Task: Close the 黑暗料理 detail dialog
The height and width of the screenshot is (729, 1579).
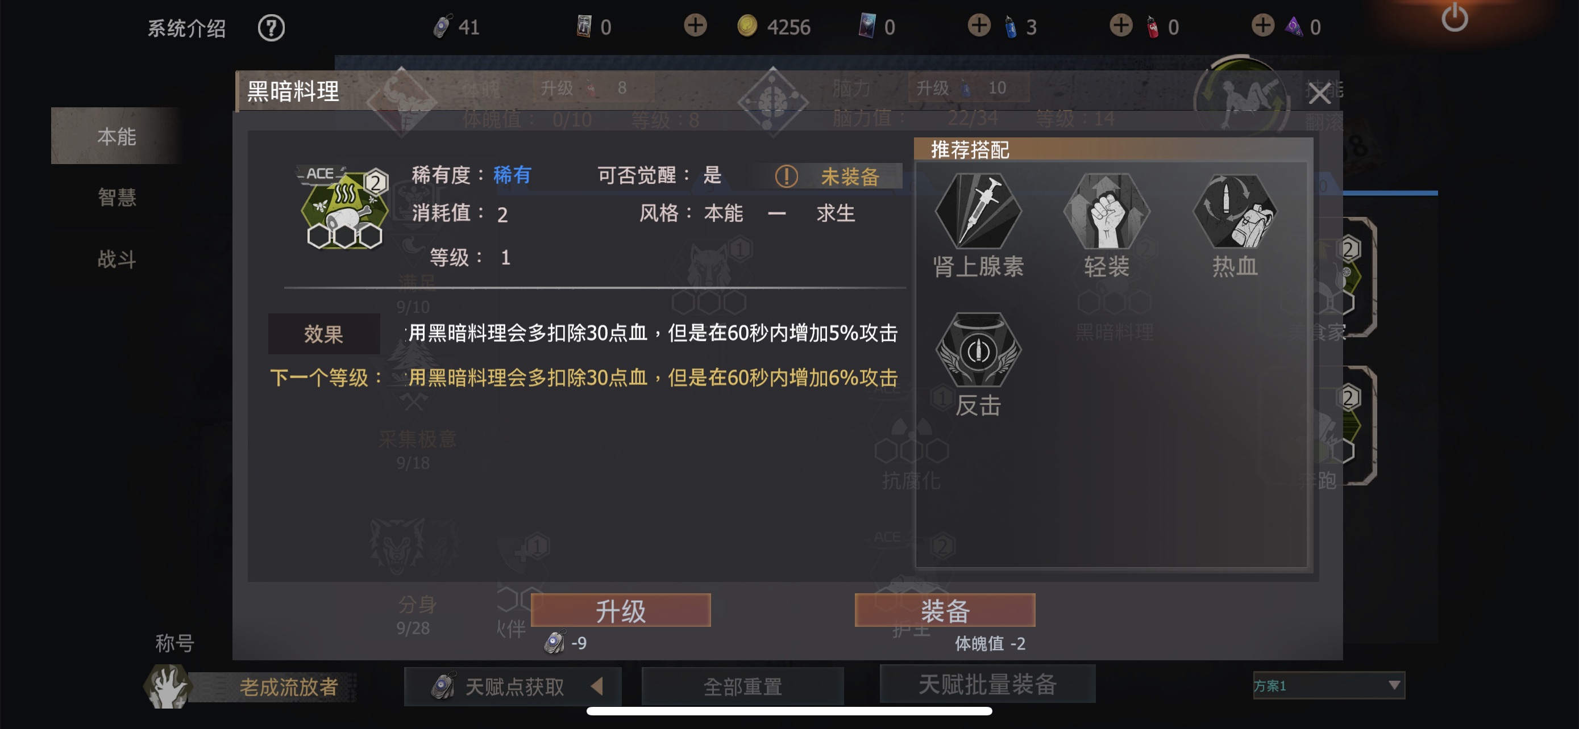Action: click(1319, 94)
